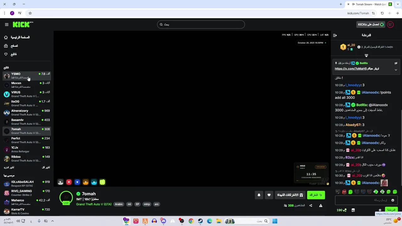Expand the gift leaderboard handle below ai_20
This screenshot has height=226, width=402.
pos(366,56)
